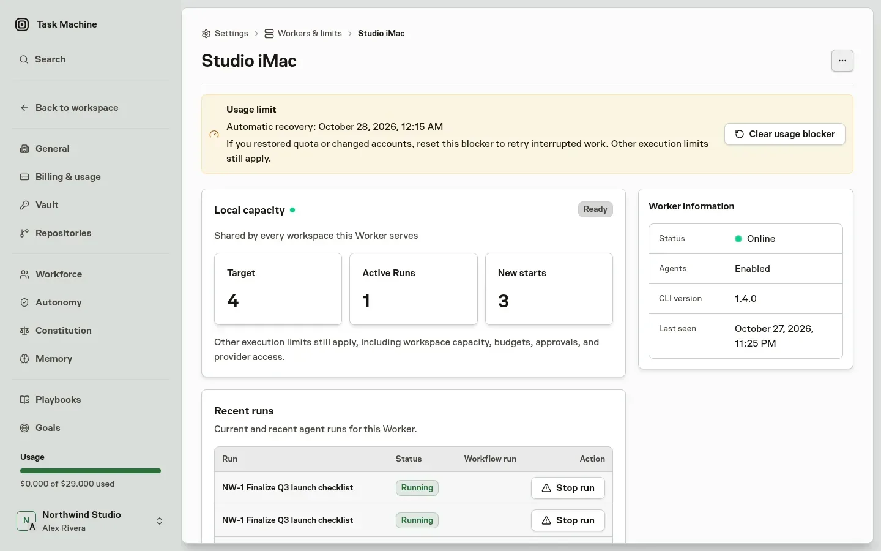The height and width of the screenshot is (551, 881).
Task: Click the green Usage progress bar
Action: click(91, 471)
